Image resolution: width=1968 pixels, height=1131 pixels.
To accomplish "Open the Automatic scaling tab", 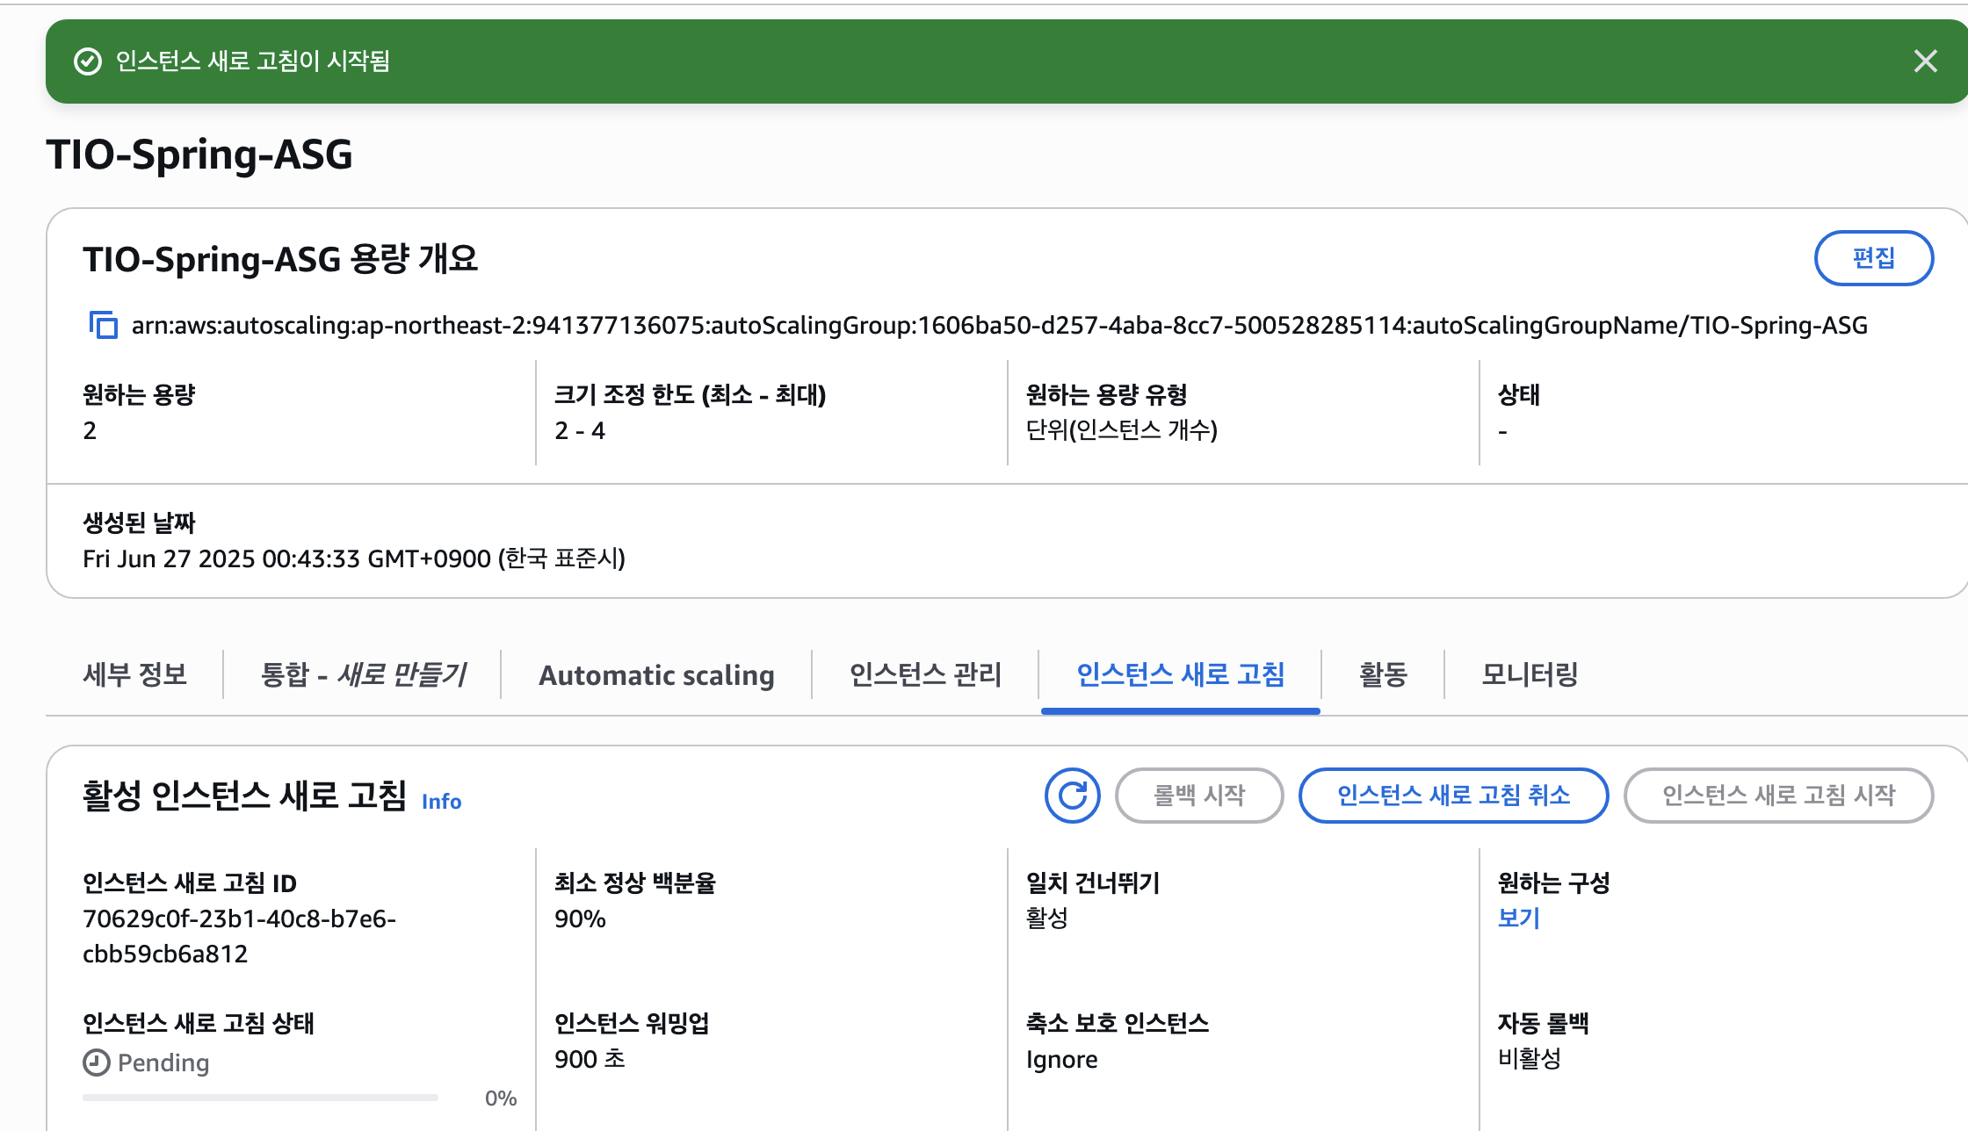I will (656, 674).
